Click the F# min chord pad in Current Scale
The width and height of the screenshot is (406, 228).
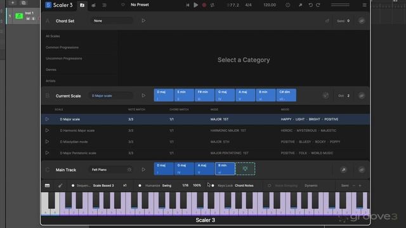(204, 95)
